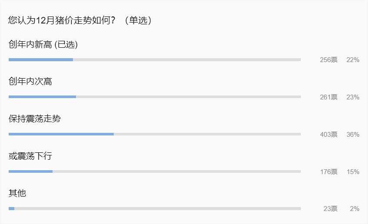Select the 其他 poll option
369x224 pixels.
pyautogui.click(x=17, y=193)
